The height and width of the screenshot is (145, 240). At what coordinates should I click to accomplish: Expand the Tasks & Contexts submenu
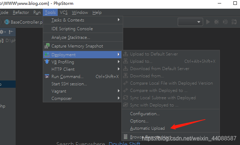coord(83,20)
